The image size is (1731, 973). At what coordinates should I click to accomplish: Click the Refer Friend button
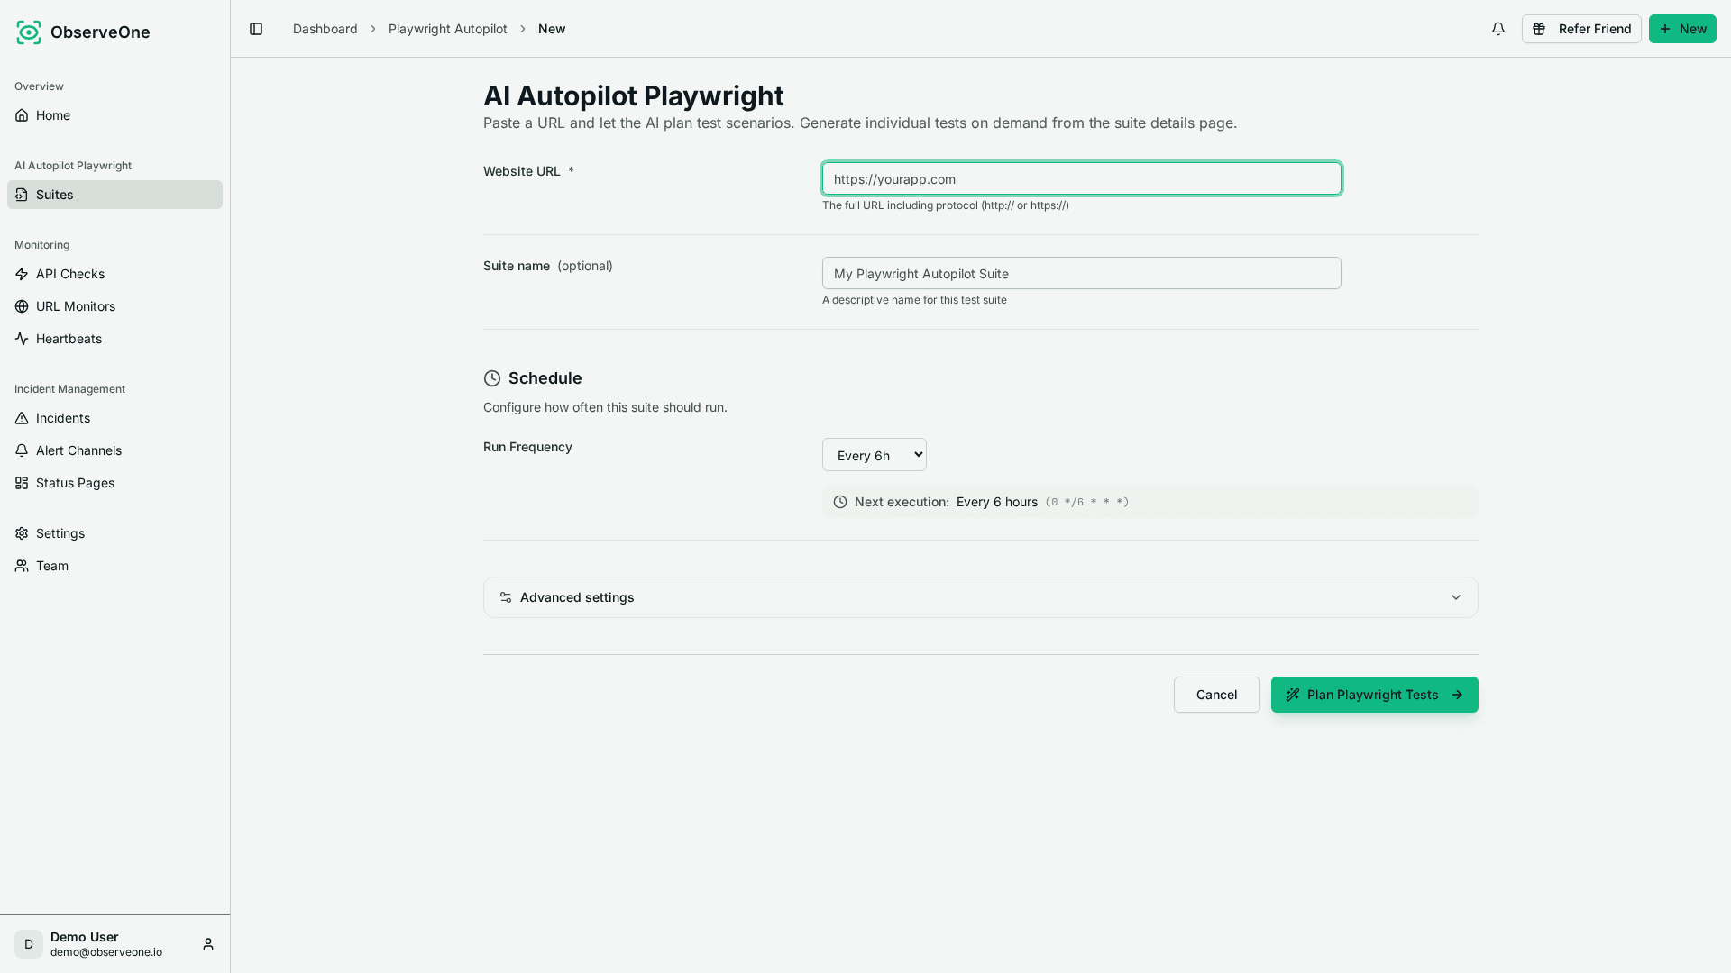(x=1581, y=29)
